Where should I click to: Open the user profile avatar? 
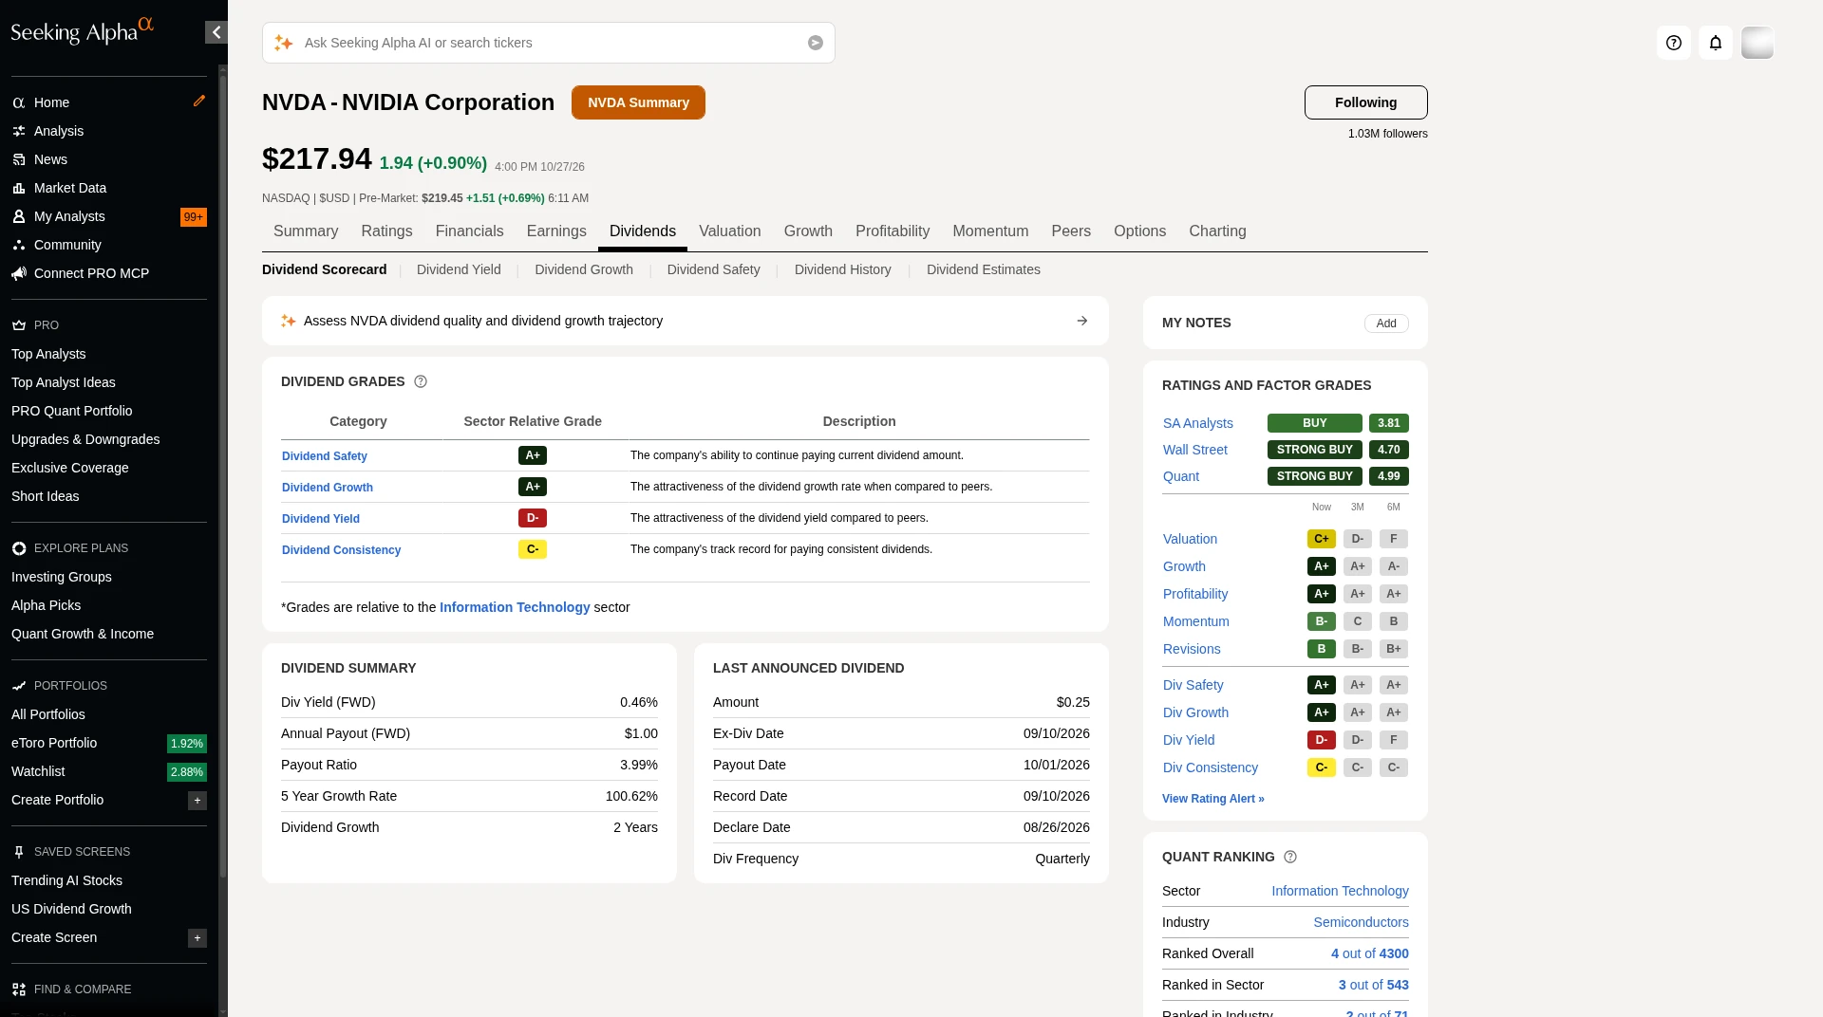(x=1757, y=43)
